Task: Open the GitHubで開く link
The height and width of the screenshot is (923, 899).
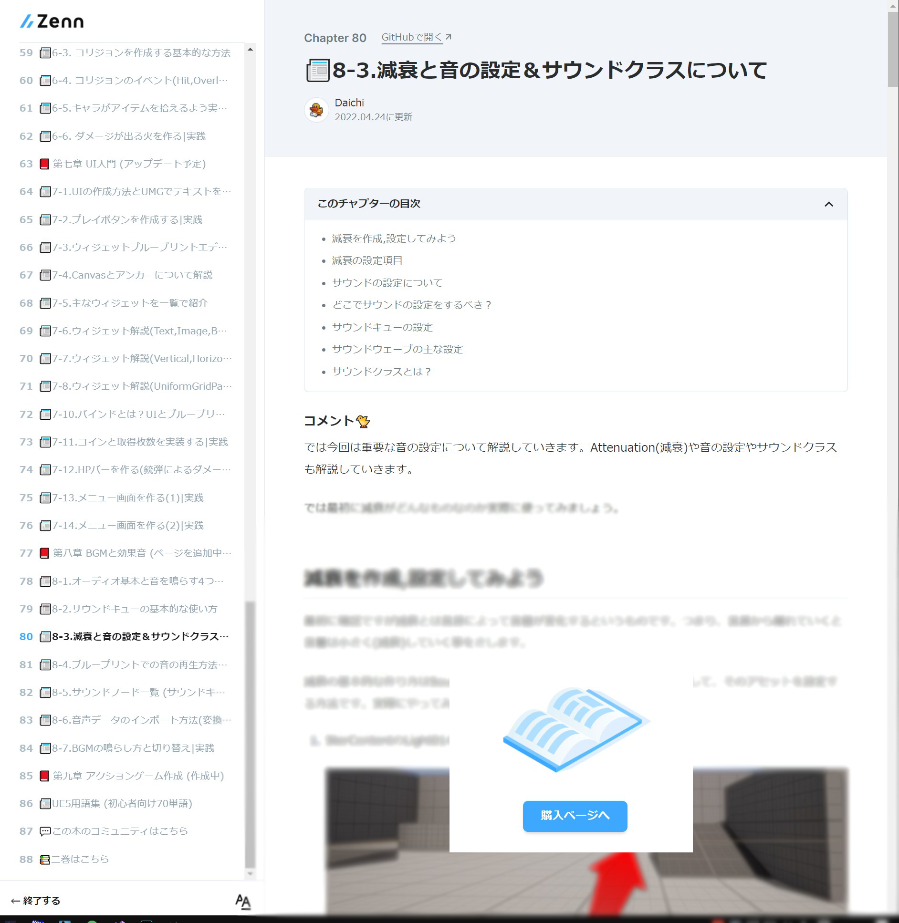Action: [412, 37]
